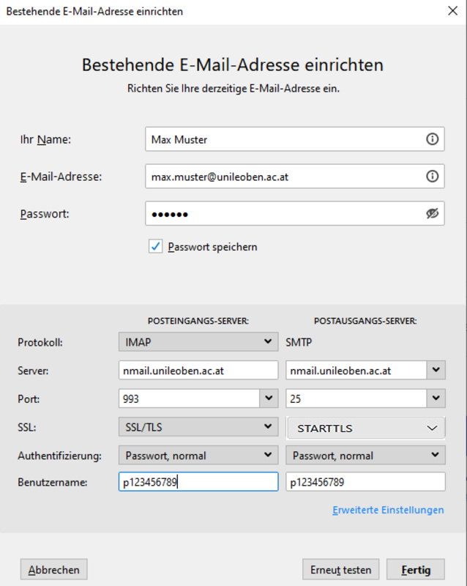Screen dimensions: 467x586
Task: Open the IMAP protocol dropdown
Action: [x=198, y=342]
